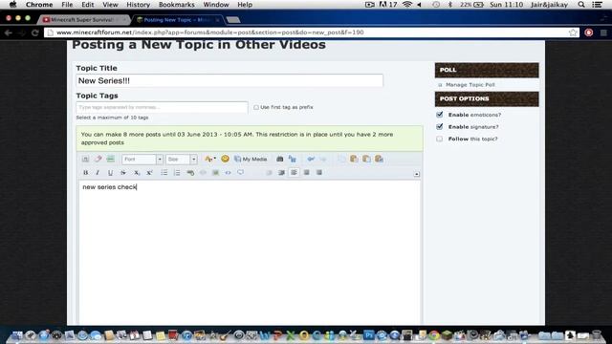Apply strikethrough formatting in editor
Image resolution: width=612 pixels, height=344 pixels.
coord(123,172)
